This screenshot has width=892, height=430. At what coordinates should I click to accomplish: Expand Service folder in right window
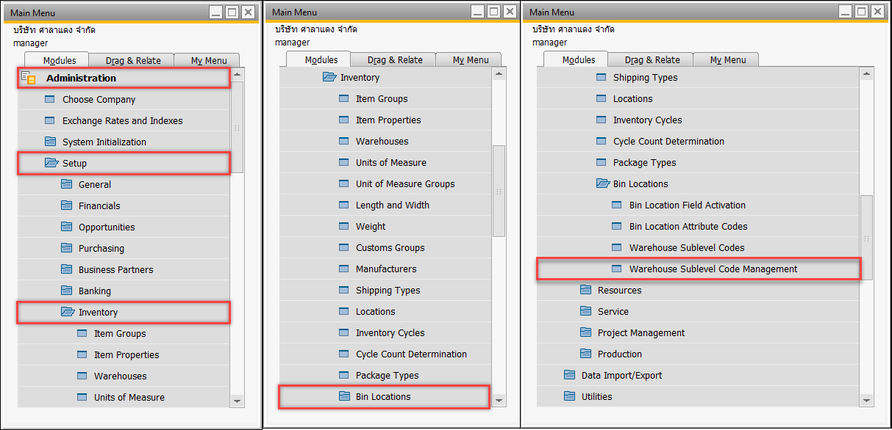tap(697, 311)
